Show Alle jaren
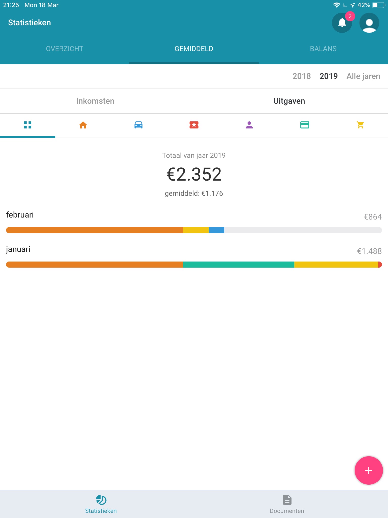This screenshot has height=518, width=388. (x=363, y=76)
